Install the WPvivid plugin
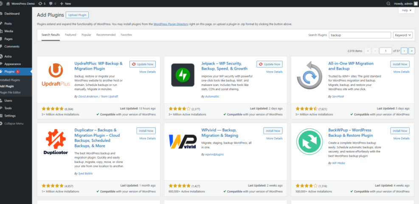 pyautogui.click(x=273, y=131)
